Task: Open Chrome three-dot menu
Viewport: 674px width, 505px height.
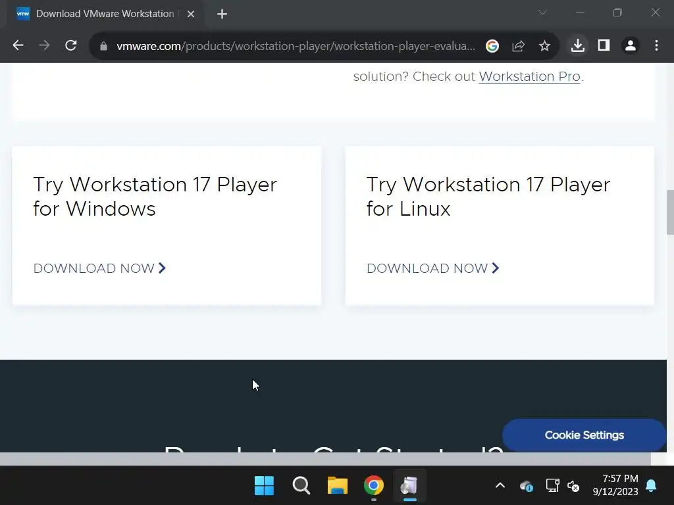Action: coord(656,45)
